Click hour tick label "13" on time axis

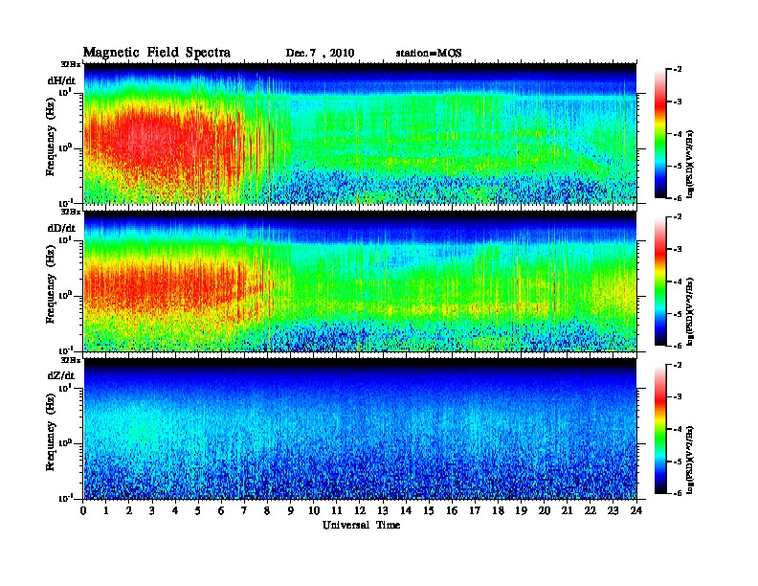click(383, 510)
